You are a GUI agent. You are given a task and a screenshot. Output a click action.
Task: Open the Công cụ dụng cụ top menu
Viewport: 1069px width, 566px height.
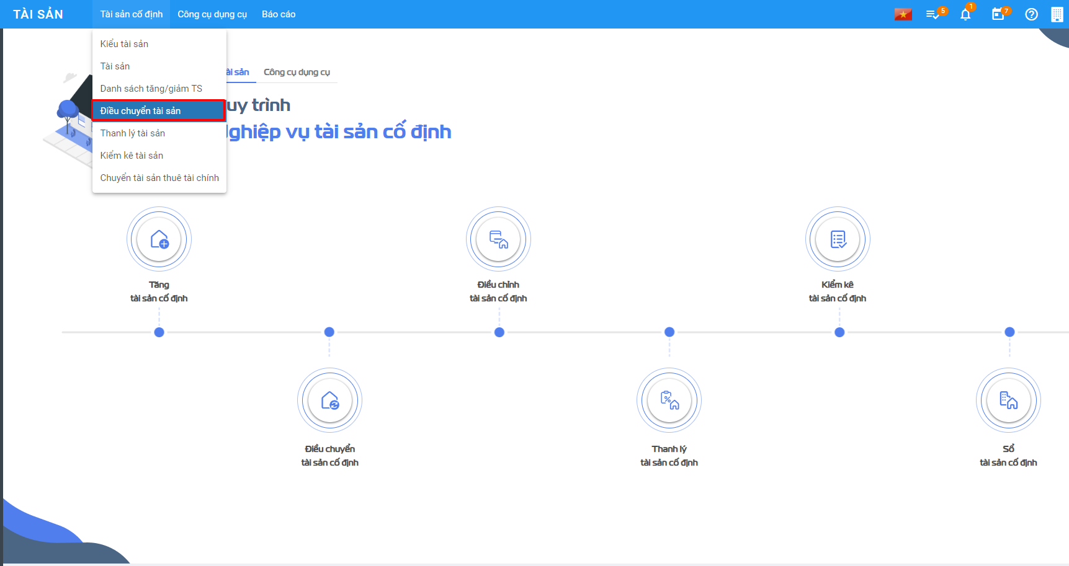tap(212, 14)
